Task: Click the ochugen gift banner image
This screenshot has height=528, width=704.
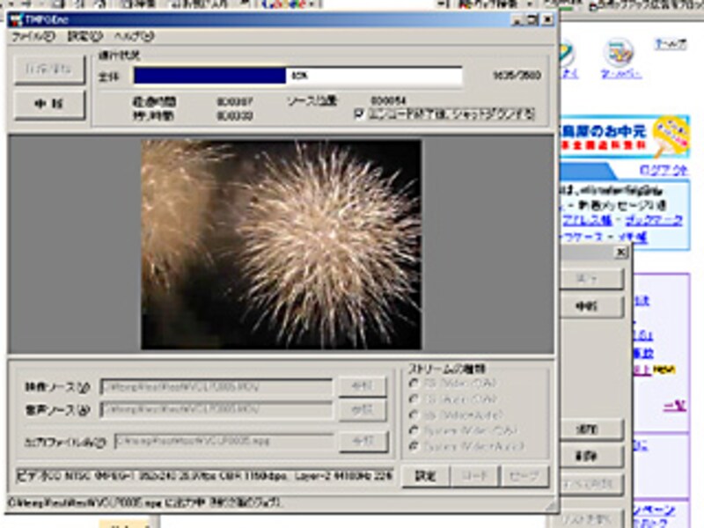Action: click(625, 136)
